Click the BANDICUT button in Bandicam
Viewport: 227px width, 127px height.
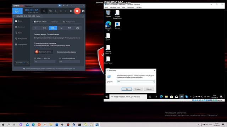(x=22, y=63)
